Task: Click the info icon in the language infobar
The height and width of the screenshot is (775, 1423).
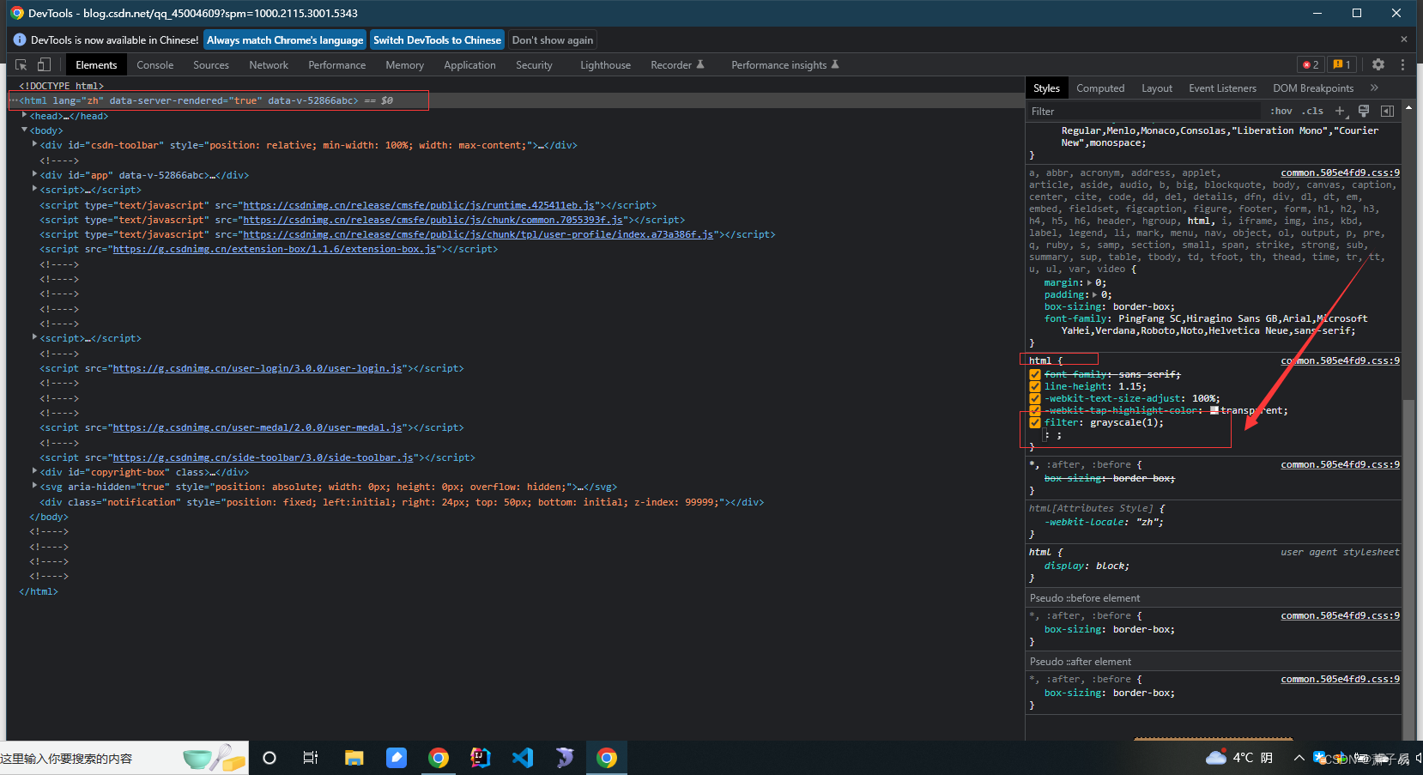Action: pos(20,39)
